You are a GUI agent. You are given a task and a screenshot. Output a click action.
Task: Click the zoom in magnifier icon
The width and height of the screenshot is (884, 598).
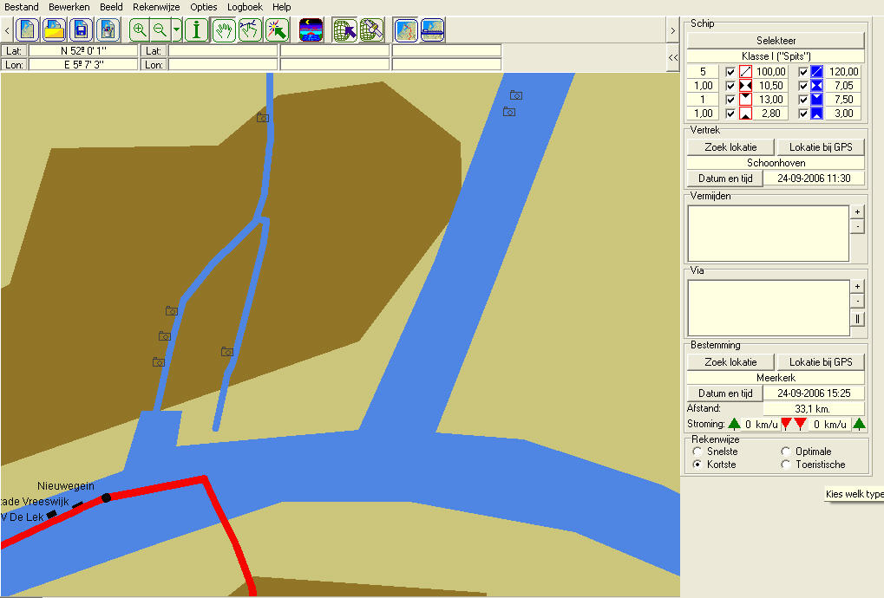139,30
